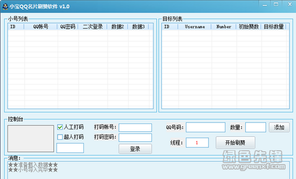Focus the 打码帐号 input field
The height and width of the screenshot is (179, 296).
click(x=135, y=127)
